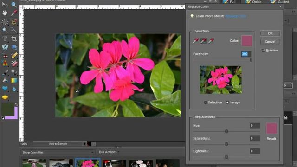Select the Elliptical Marquee tool

[5, 22]
